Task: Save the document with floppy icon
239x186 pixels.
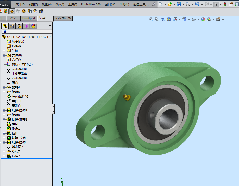Action: coord(179,4)
